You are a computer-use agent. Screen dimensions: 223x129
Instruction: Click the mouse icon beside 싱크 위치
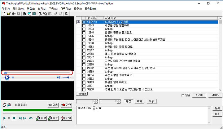point(4,105)
